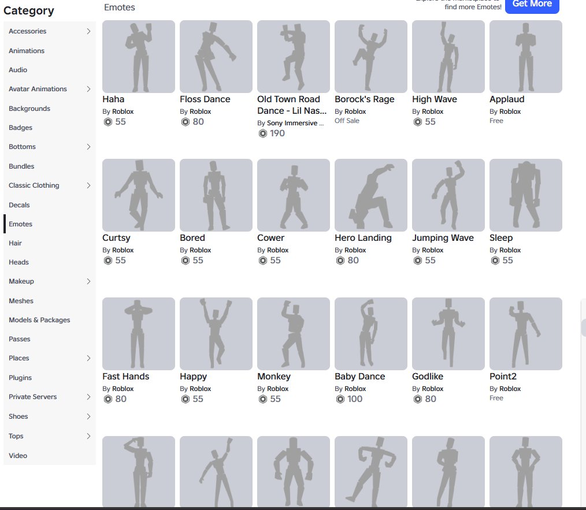This screenshot has width=586, height=510.
Task: Open the Haha emote title link
Action: point(113,99)
